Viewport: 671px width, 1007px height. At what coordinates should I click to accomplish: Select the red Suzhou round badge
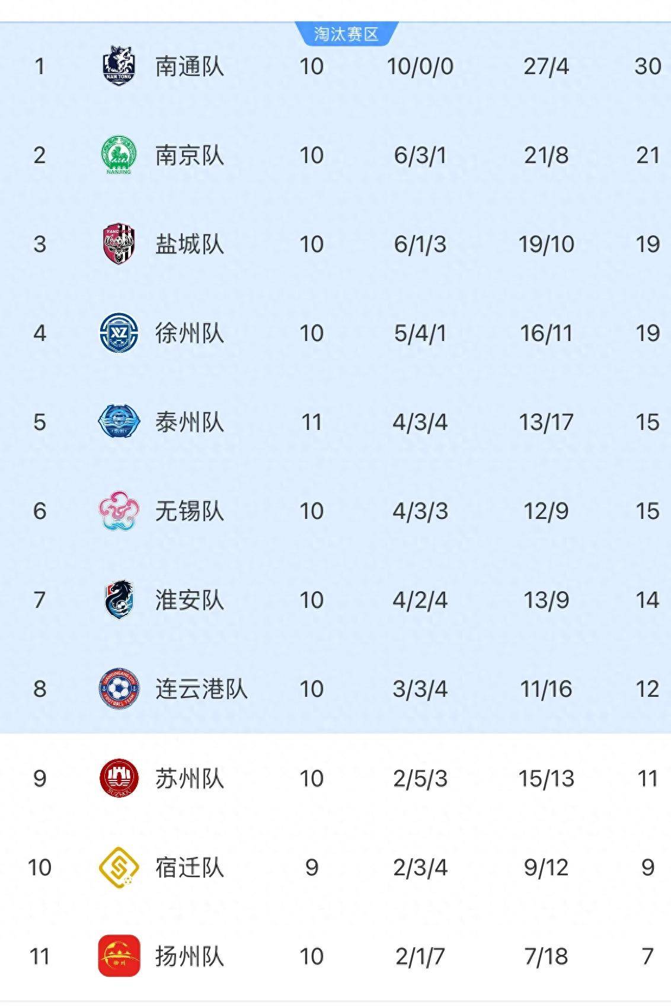point(119,778)
